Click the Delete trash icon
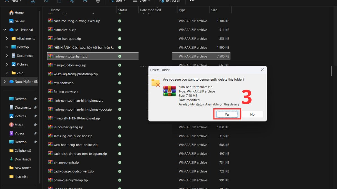337x189 pixels. pos(98,1)
